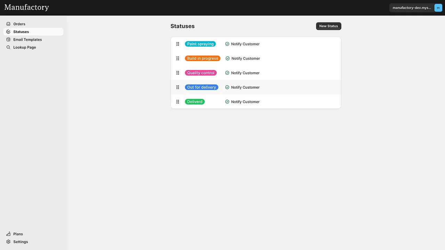
Task: Toggle Notify Customer for Out for delivery
Action: [x=227, y=87]
